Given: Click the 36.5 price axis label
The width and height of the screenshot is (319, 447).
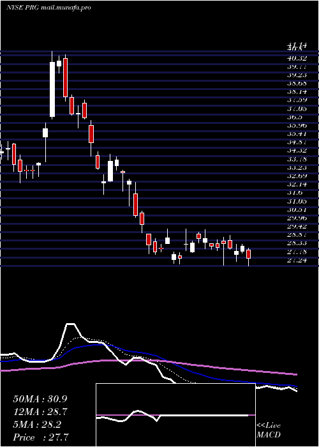Looking at the screenshot, I should 295,117.
